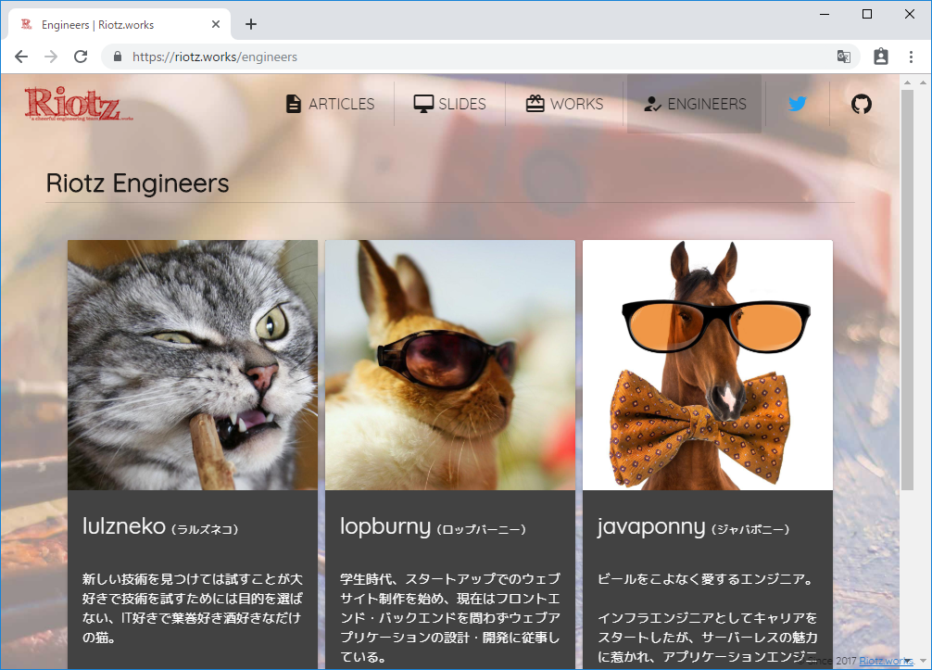
Task: Open a new browser tab
Action: (x=251, y=24)
